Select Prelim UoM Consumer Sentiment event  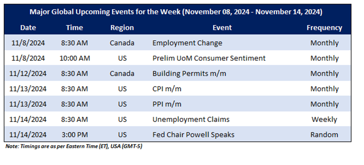(209, 58)
